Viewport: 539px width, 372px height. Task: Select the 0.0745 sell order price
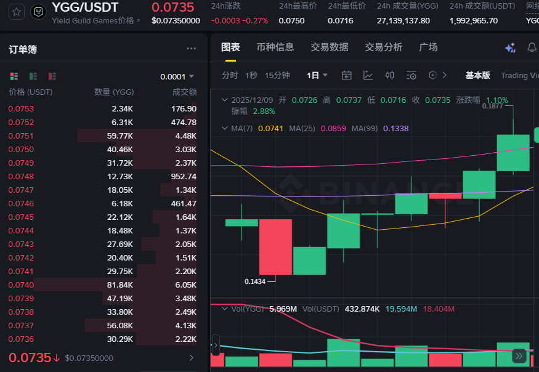click(21, 217)
